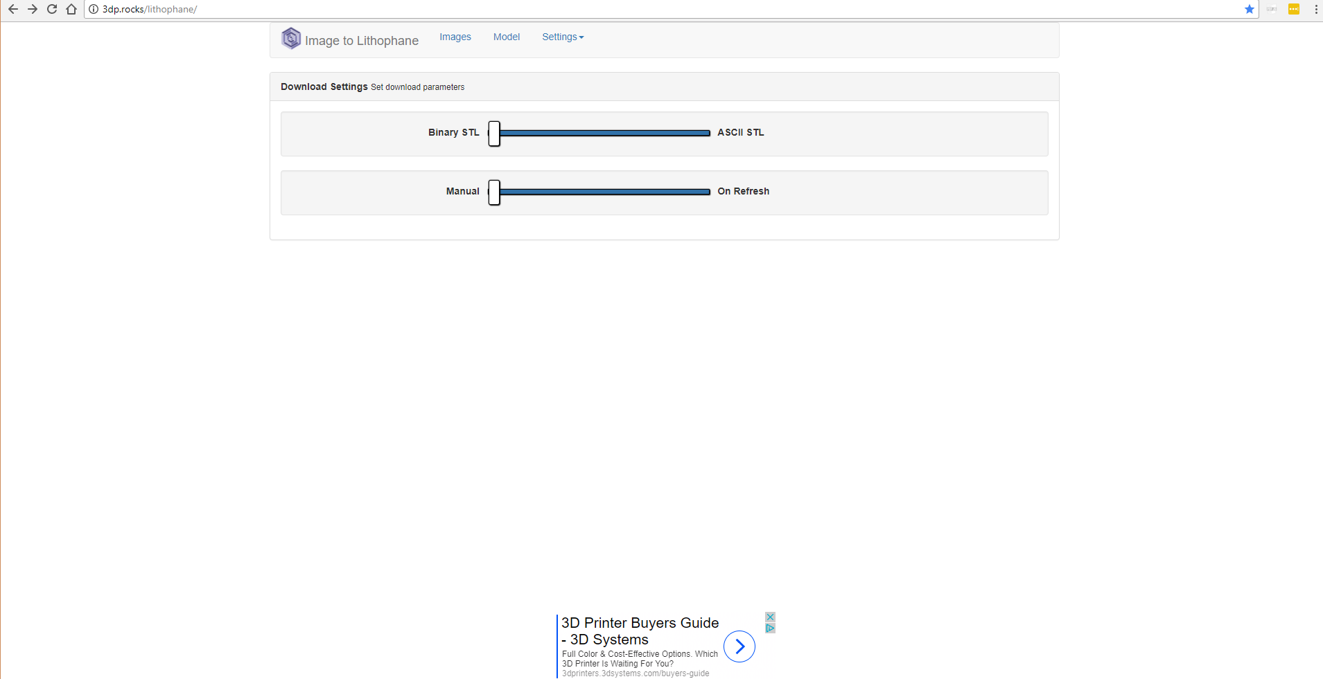Click the Manual label

point(463,191)
